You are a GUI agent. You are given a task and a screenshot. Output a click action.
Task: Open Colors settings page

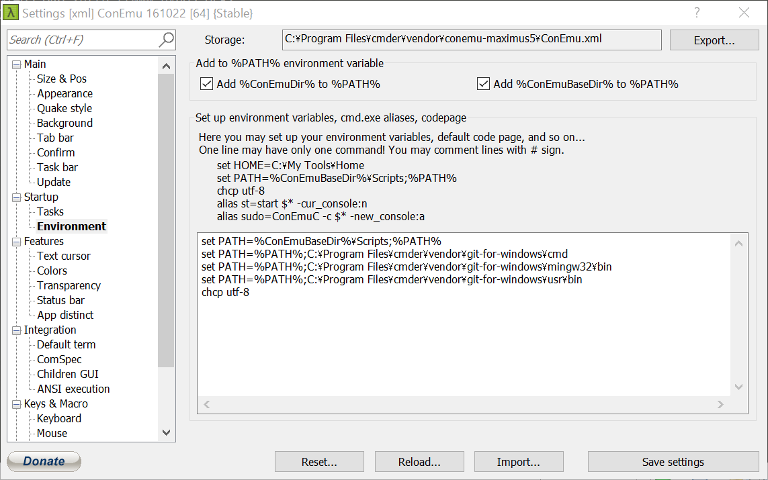coord(52,271)
